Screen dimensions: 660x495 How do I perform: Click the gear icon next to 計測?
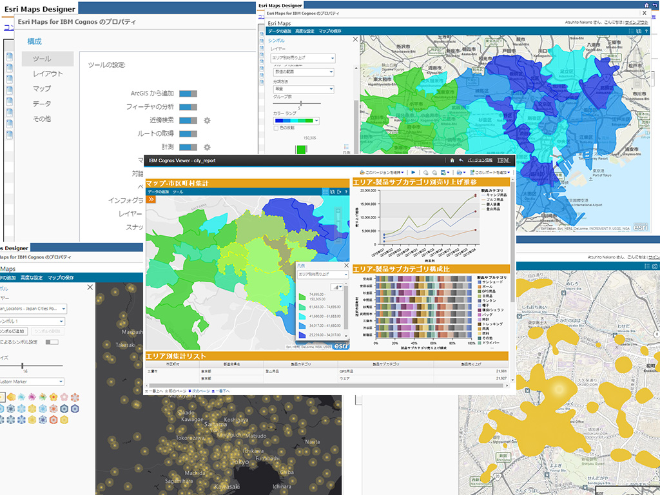click(207, 148)
